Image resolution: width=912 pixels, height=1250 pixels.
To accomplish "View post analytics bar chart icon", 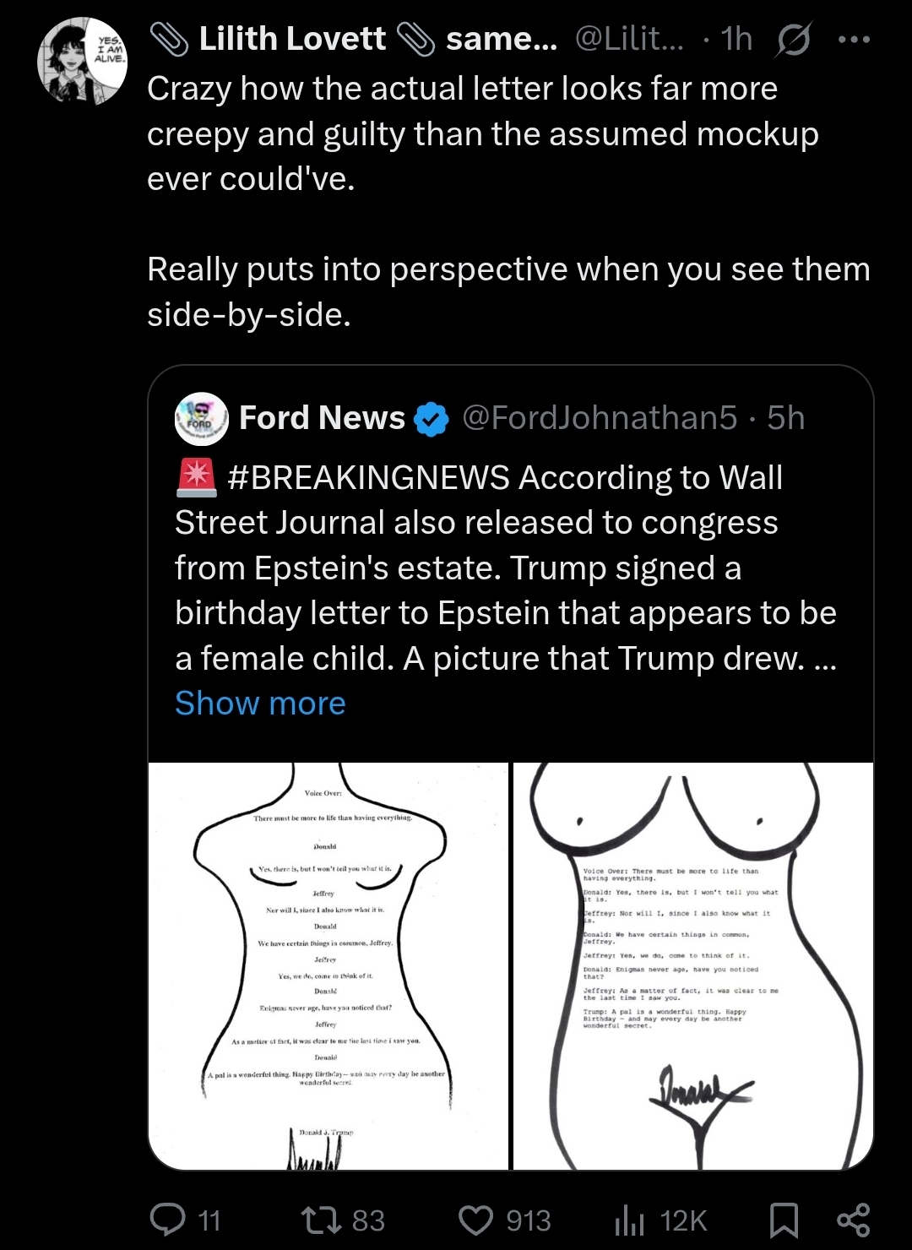I will [x=630, y=1220].
